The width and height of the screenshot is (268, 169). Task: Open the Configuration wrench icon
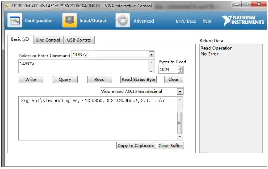pyautogui.click(x=15, y=20)
